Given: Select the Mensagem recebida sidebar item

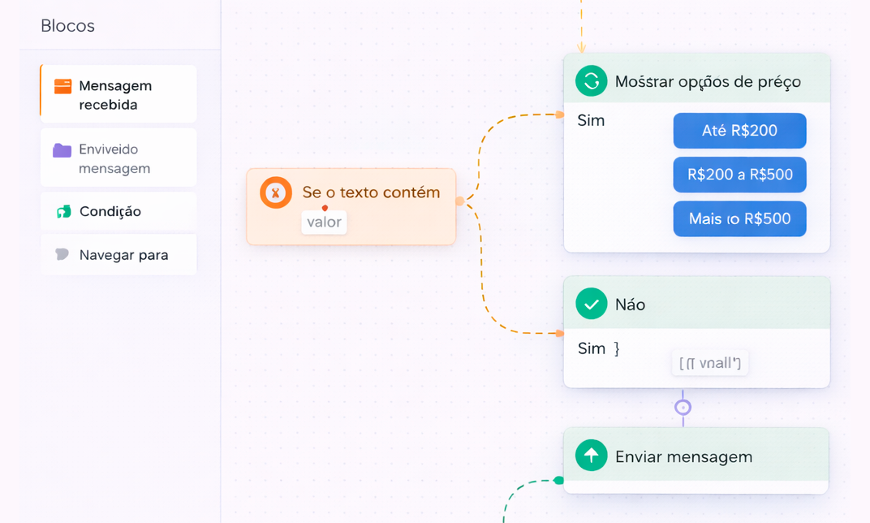Looking at the screenshot, I should coord(118,95).
